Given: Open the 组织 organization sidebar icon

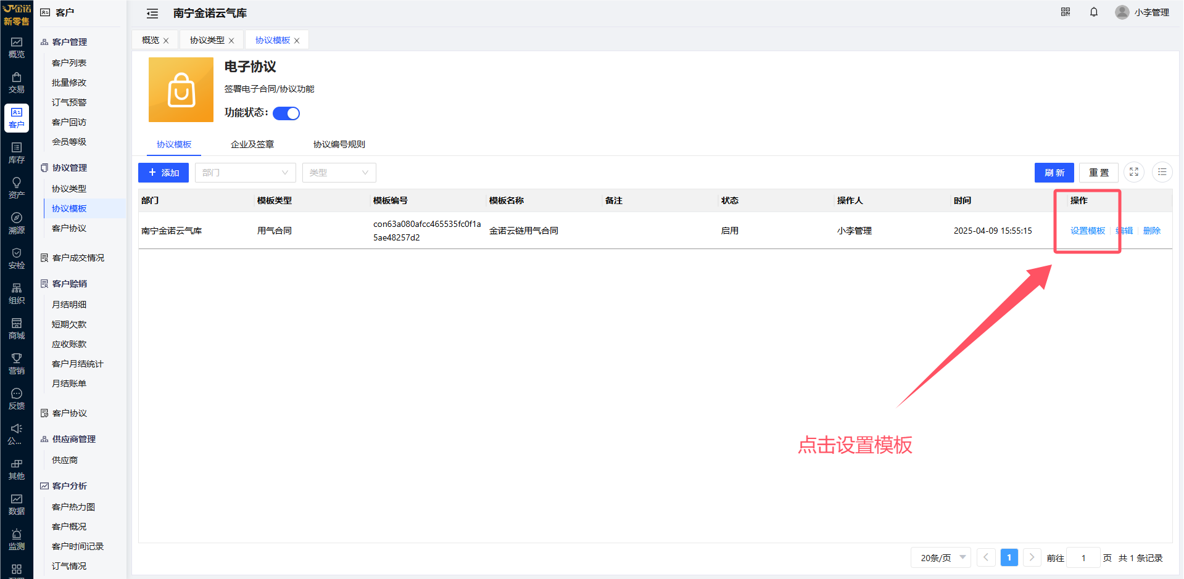Looking at the screenshot, I should [17, 294].
